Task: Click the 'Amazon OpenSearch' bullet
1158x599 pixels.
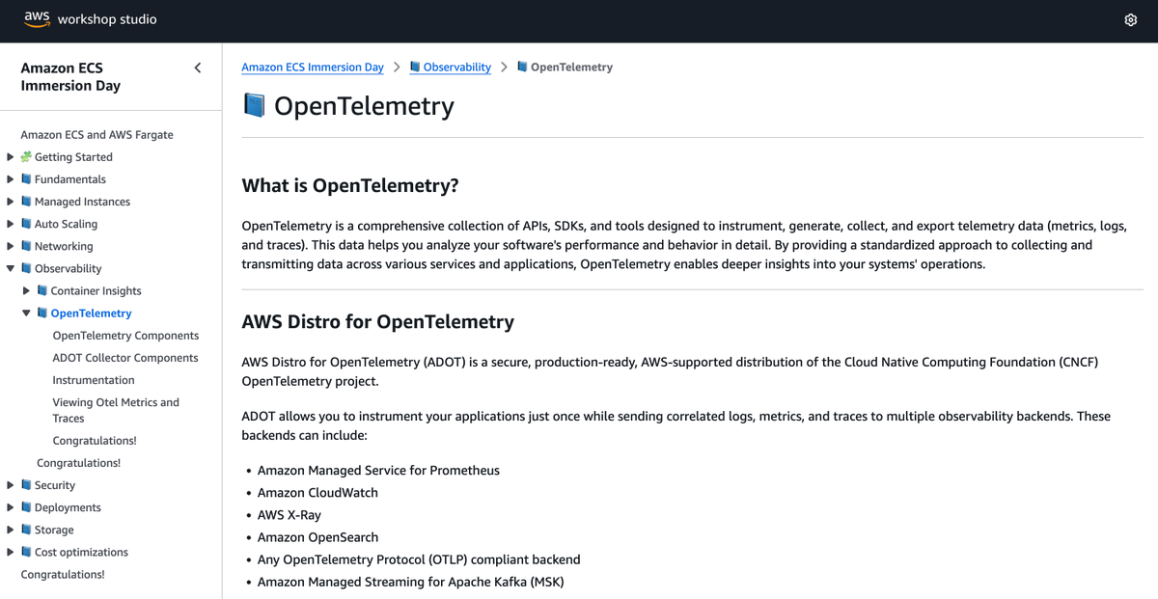Action: click(x=317, y=537)
